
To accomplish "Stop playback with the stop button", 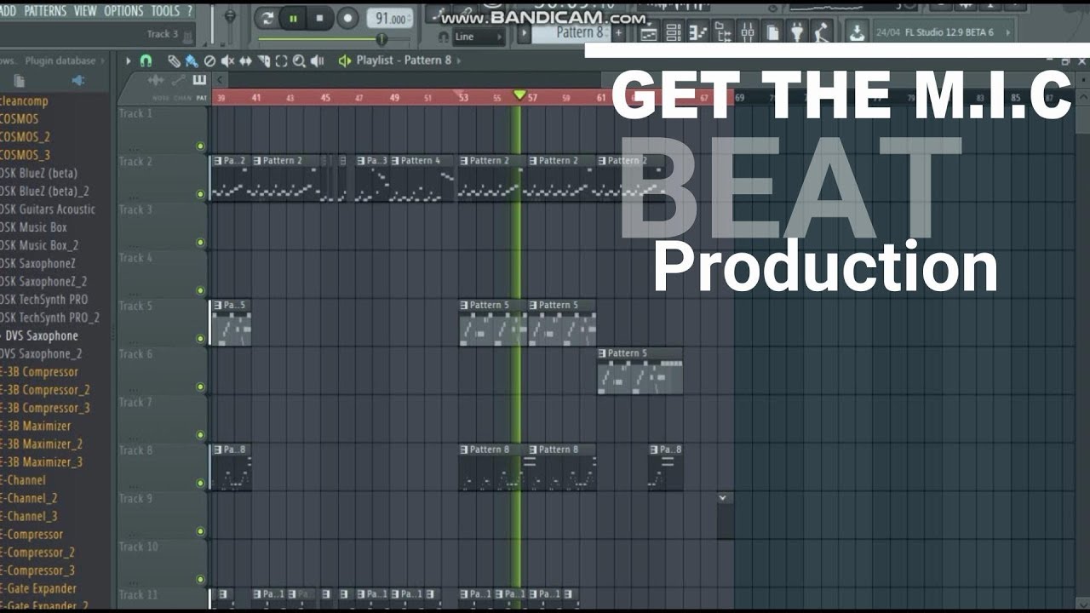I will tap(320, 18).
